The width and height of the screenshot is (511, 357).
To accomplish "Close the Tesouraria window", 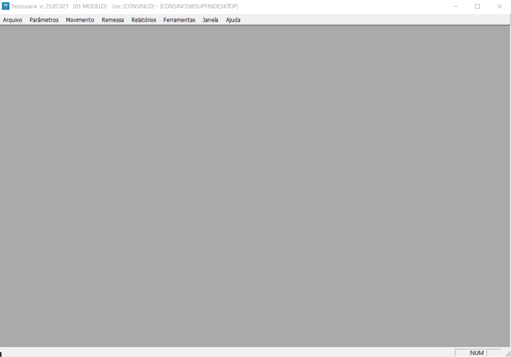I will [x=500, y=6].
